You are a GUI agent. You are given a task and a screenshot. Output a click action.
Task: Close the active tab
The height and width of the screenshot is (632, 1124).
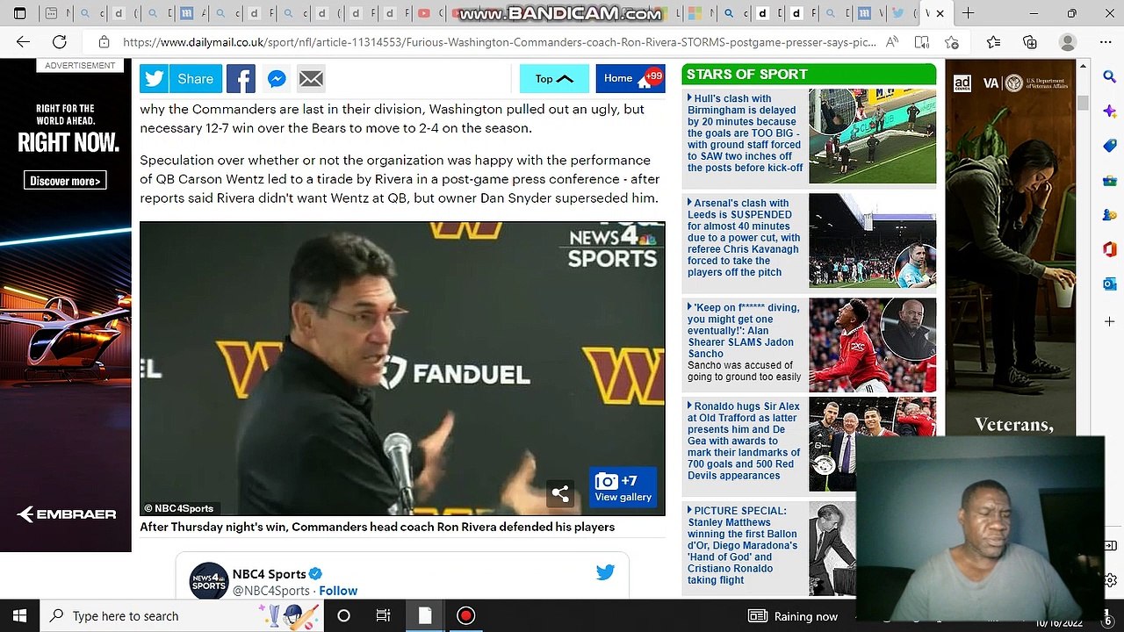(x=940, y=13)
